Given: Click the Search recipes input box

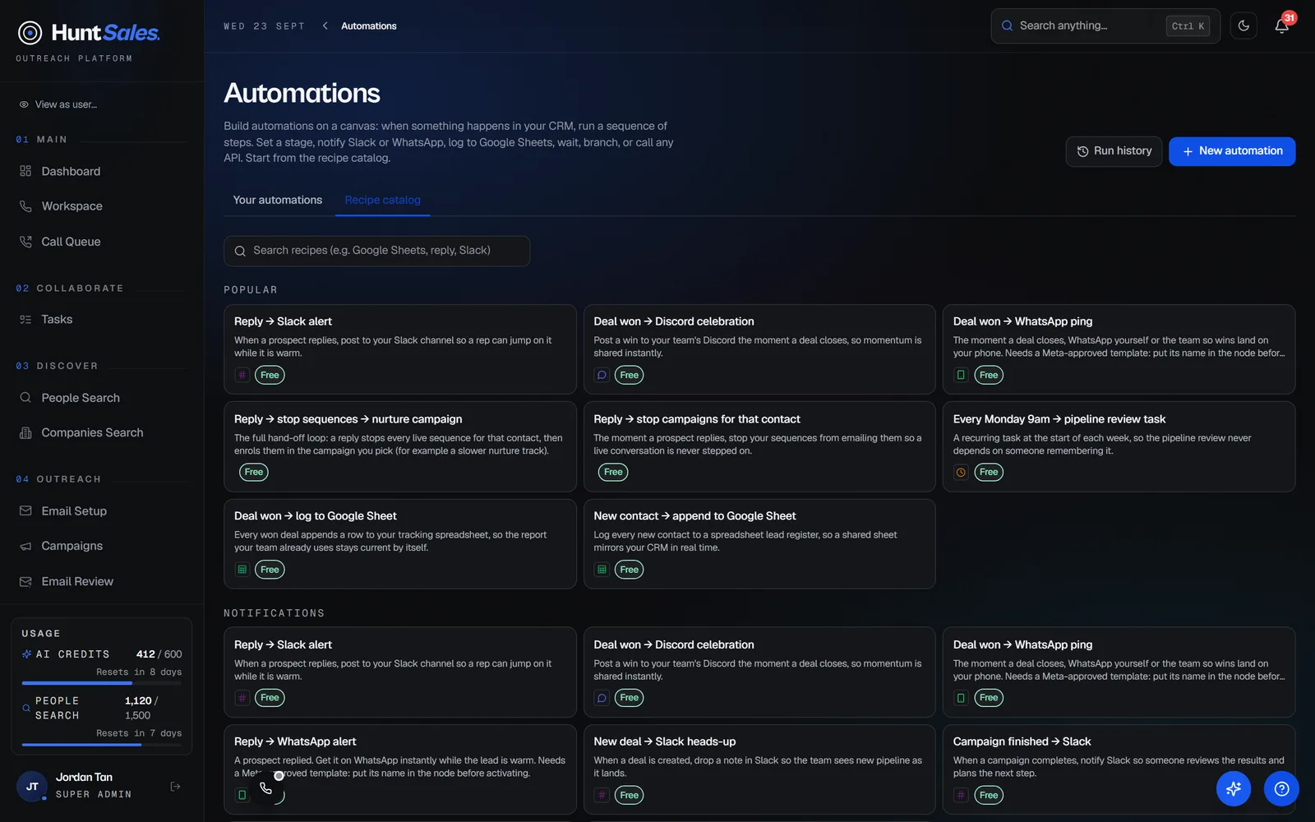Looking at the screenshot, I should (376, 251).
